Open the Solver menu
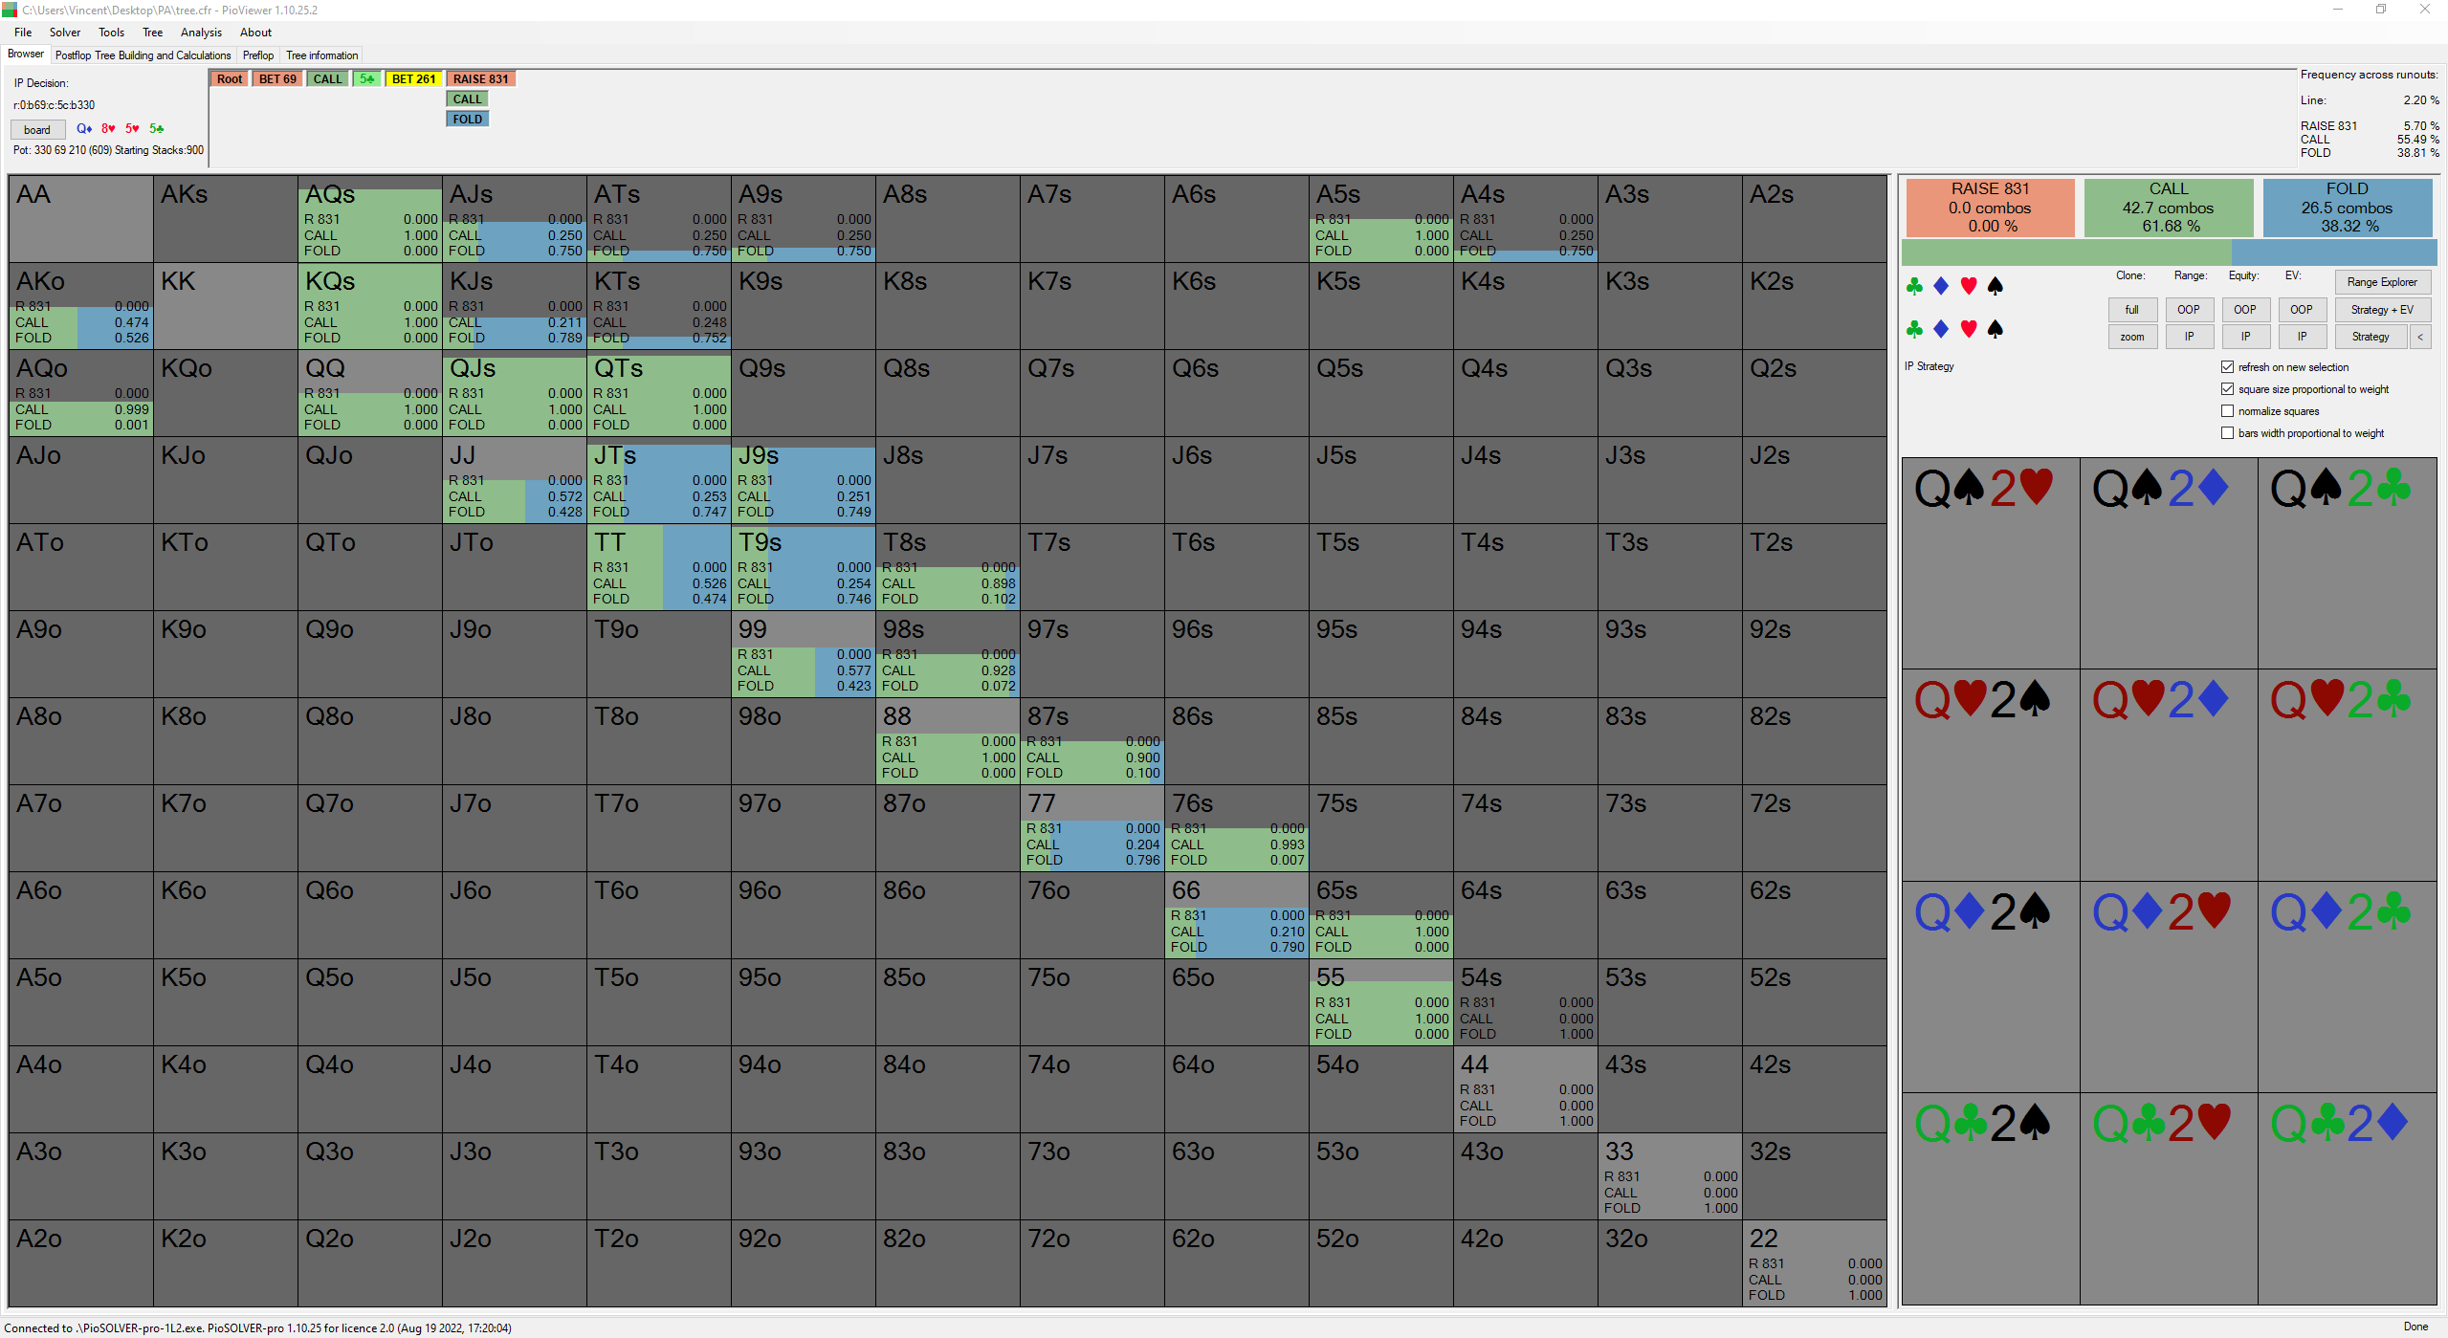The image size is (2448, 1338). click(65, 33)
